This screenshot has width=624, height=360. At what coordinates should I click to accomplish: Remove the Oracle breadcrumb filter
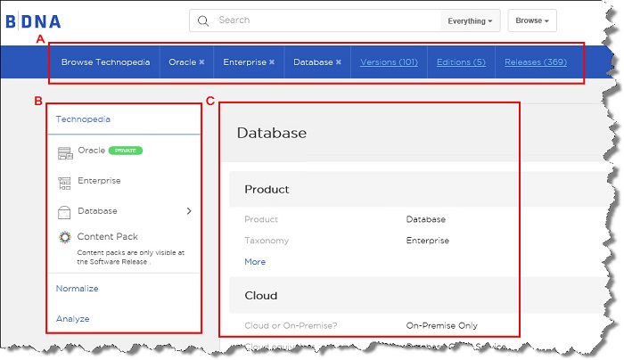[201, 62]
